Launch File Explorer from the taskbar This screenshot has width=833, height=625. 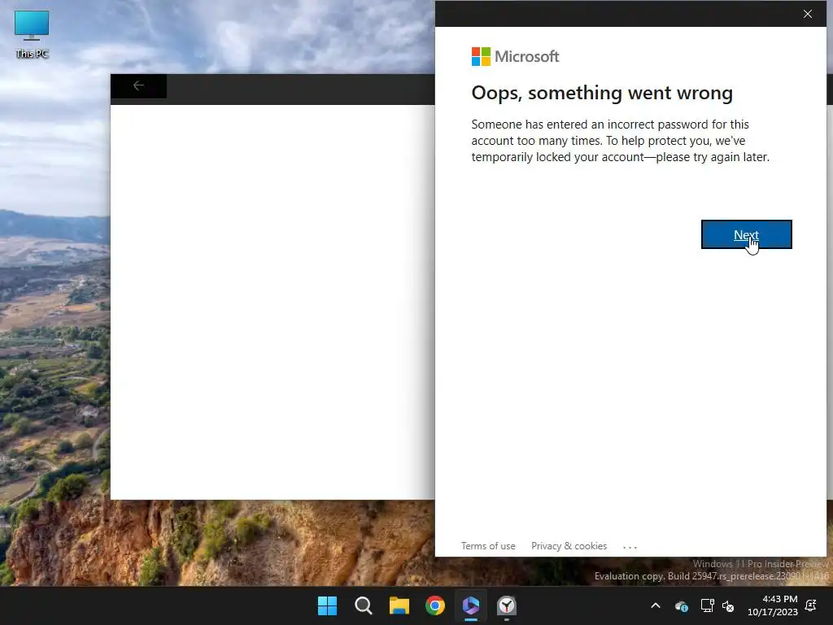pyautogui.click(x=399, y=605)
